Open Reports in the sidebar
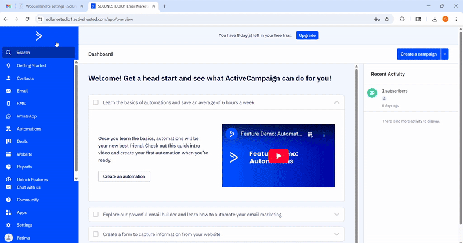 click(24, 167)
